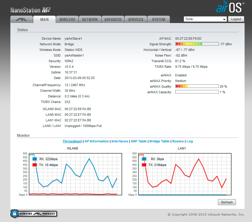Select noise floor -82 dBm
252x222 pixels.
click(181, 55)
